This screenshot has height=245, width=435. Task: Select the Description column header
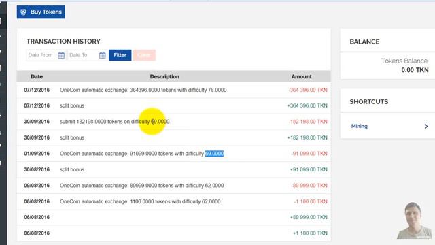[164, 76]
